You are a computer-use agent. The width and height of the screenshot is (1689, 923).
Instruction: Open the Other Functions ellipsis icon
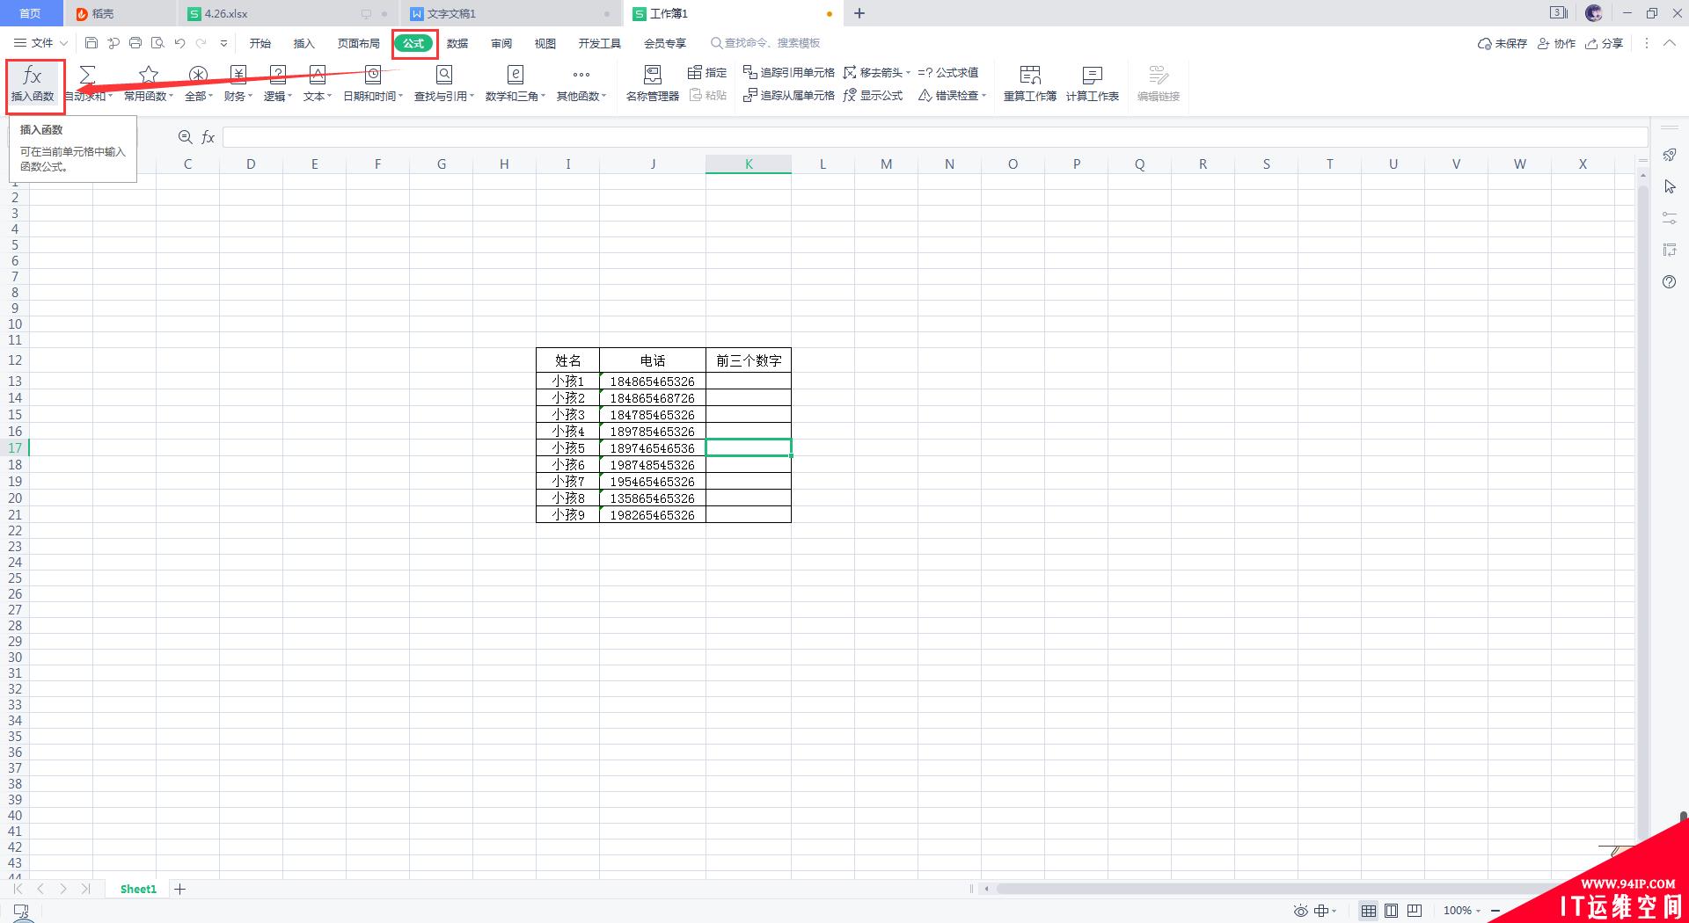[x=581, y=75]
